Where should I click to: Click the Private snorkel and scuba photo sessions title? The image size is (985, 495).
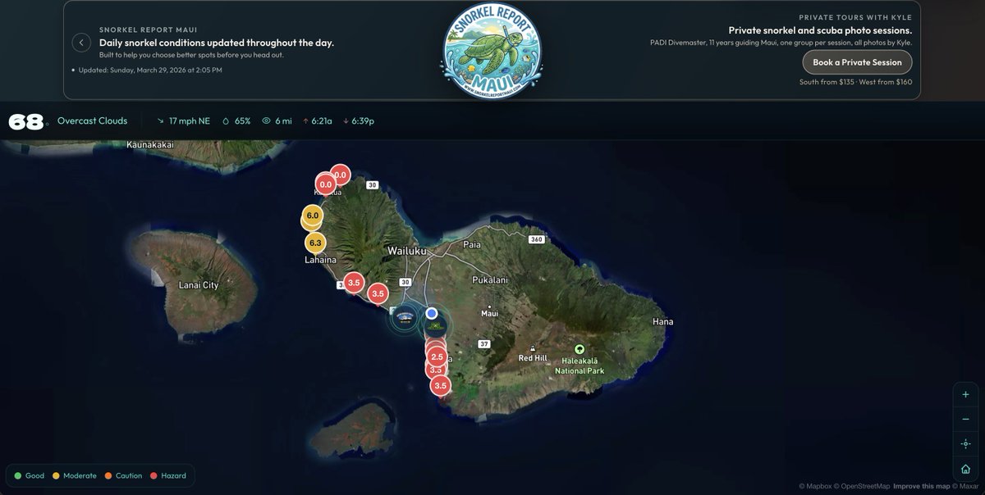[820, 30]
